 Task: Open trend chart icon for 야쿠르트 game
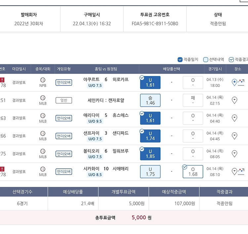point(241,83)
